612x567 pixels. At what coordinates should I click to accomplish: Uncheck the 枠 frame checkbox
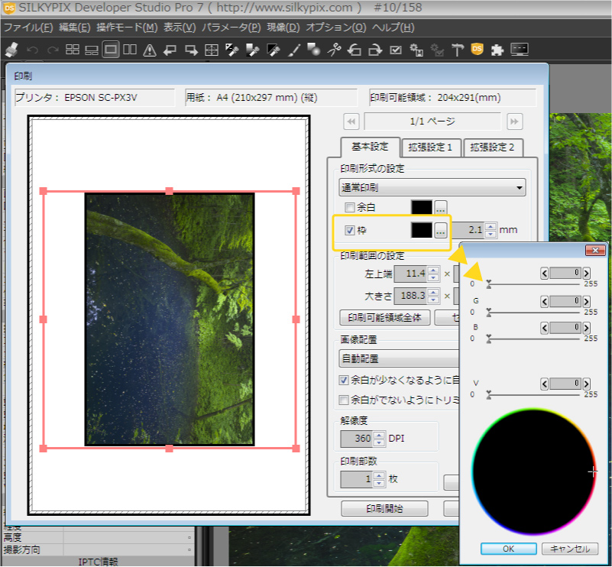tap(350, 230)
